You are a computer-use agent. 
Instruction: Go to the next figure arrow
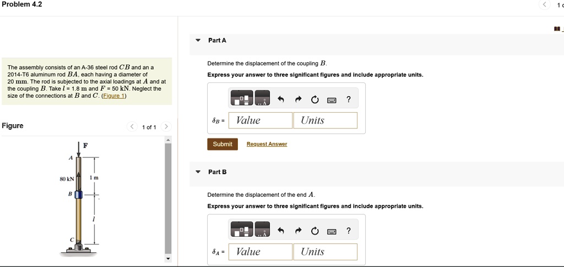point(167,127)
